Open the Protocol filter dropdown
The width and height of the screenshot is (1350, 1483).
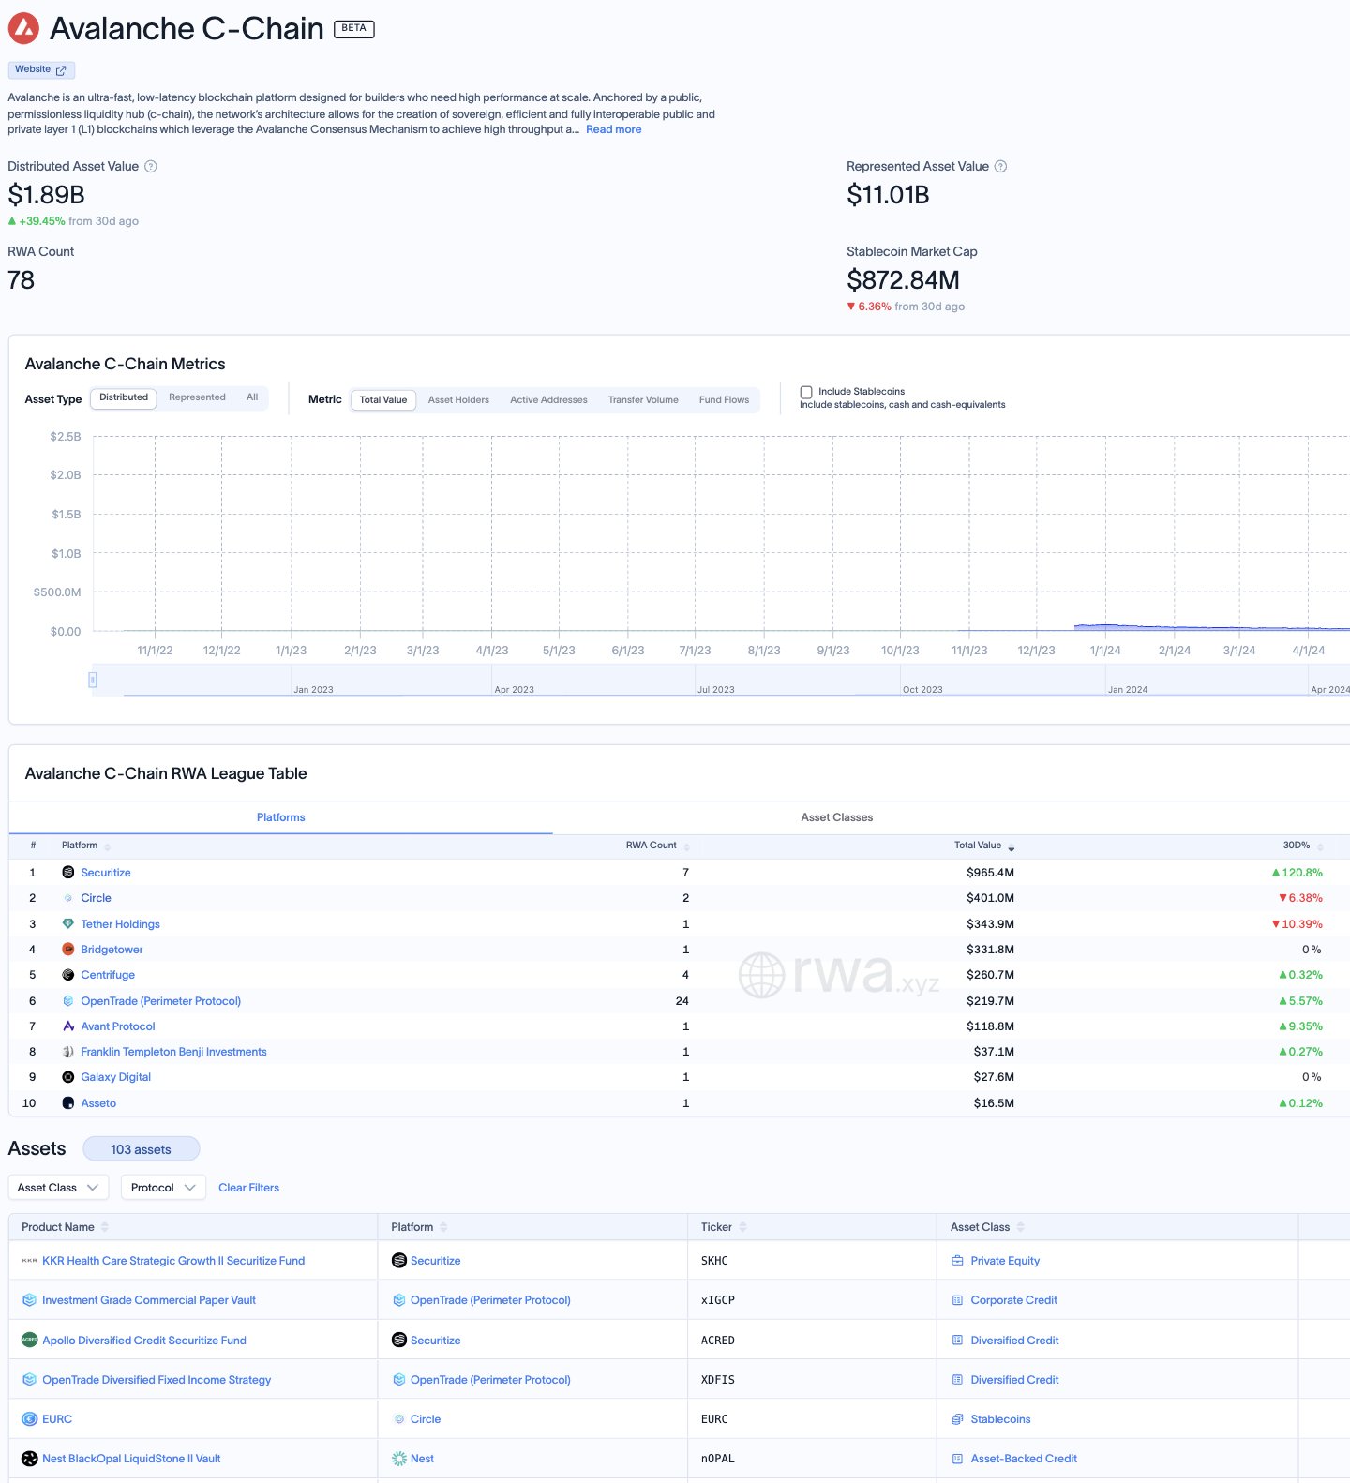point(163,1188)
